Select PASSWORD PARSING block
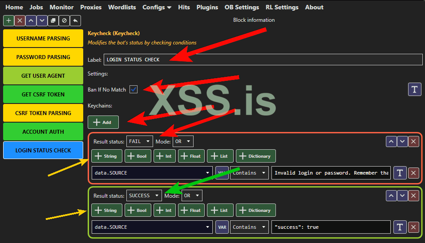The image size is (425, 243). [x=43, y=57]
